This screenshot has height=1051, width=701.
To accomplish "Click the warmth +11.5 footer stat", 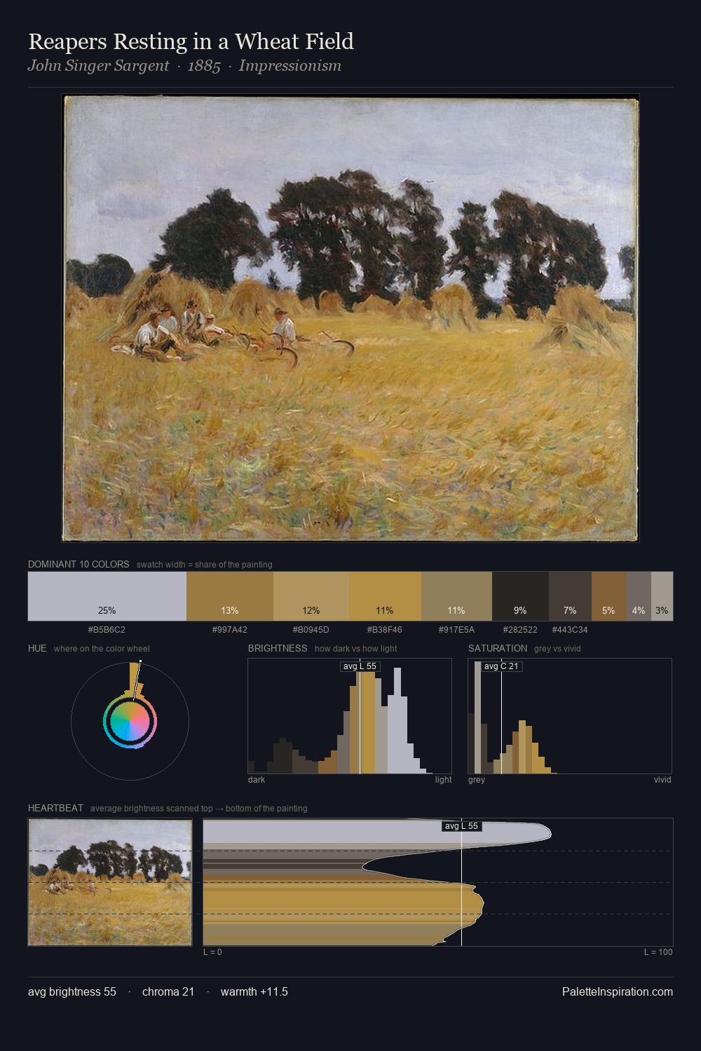I will pyautogui.click(x=254, y=992).
